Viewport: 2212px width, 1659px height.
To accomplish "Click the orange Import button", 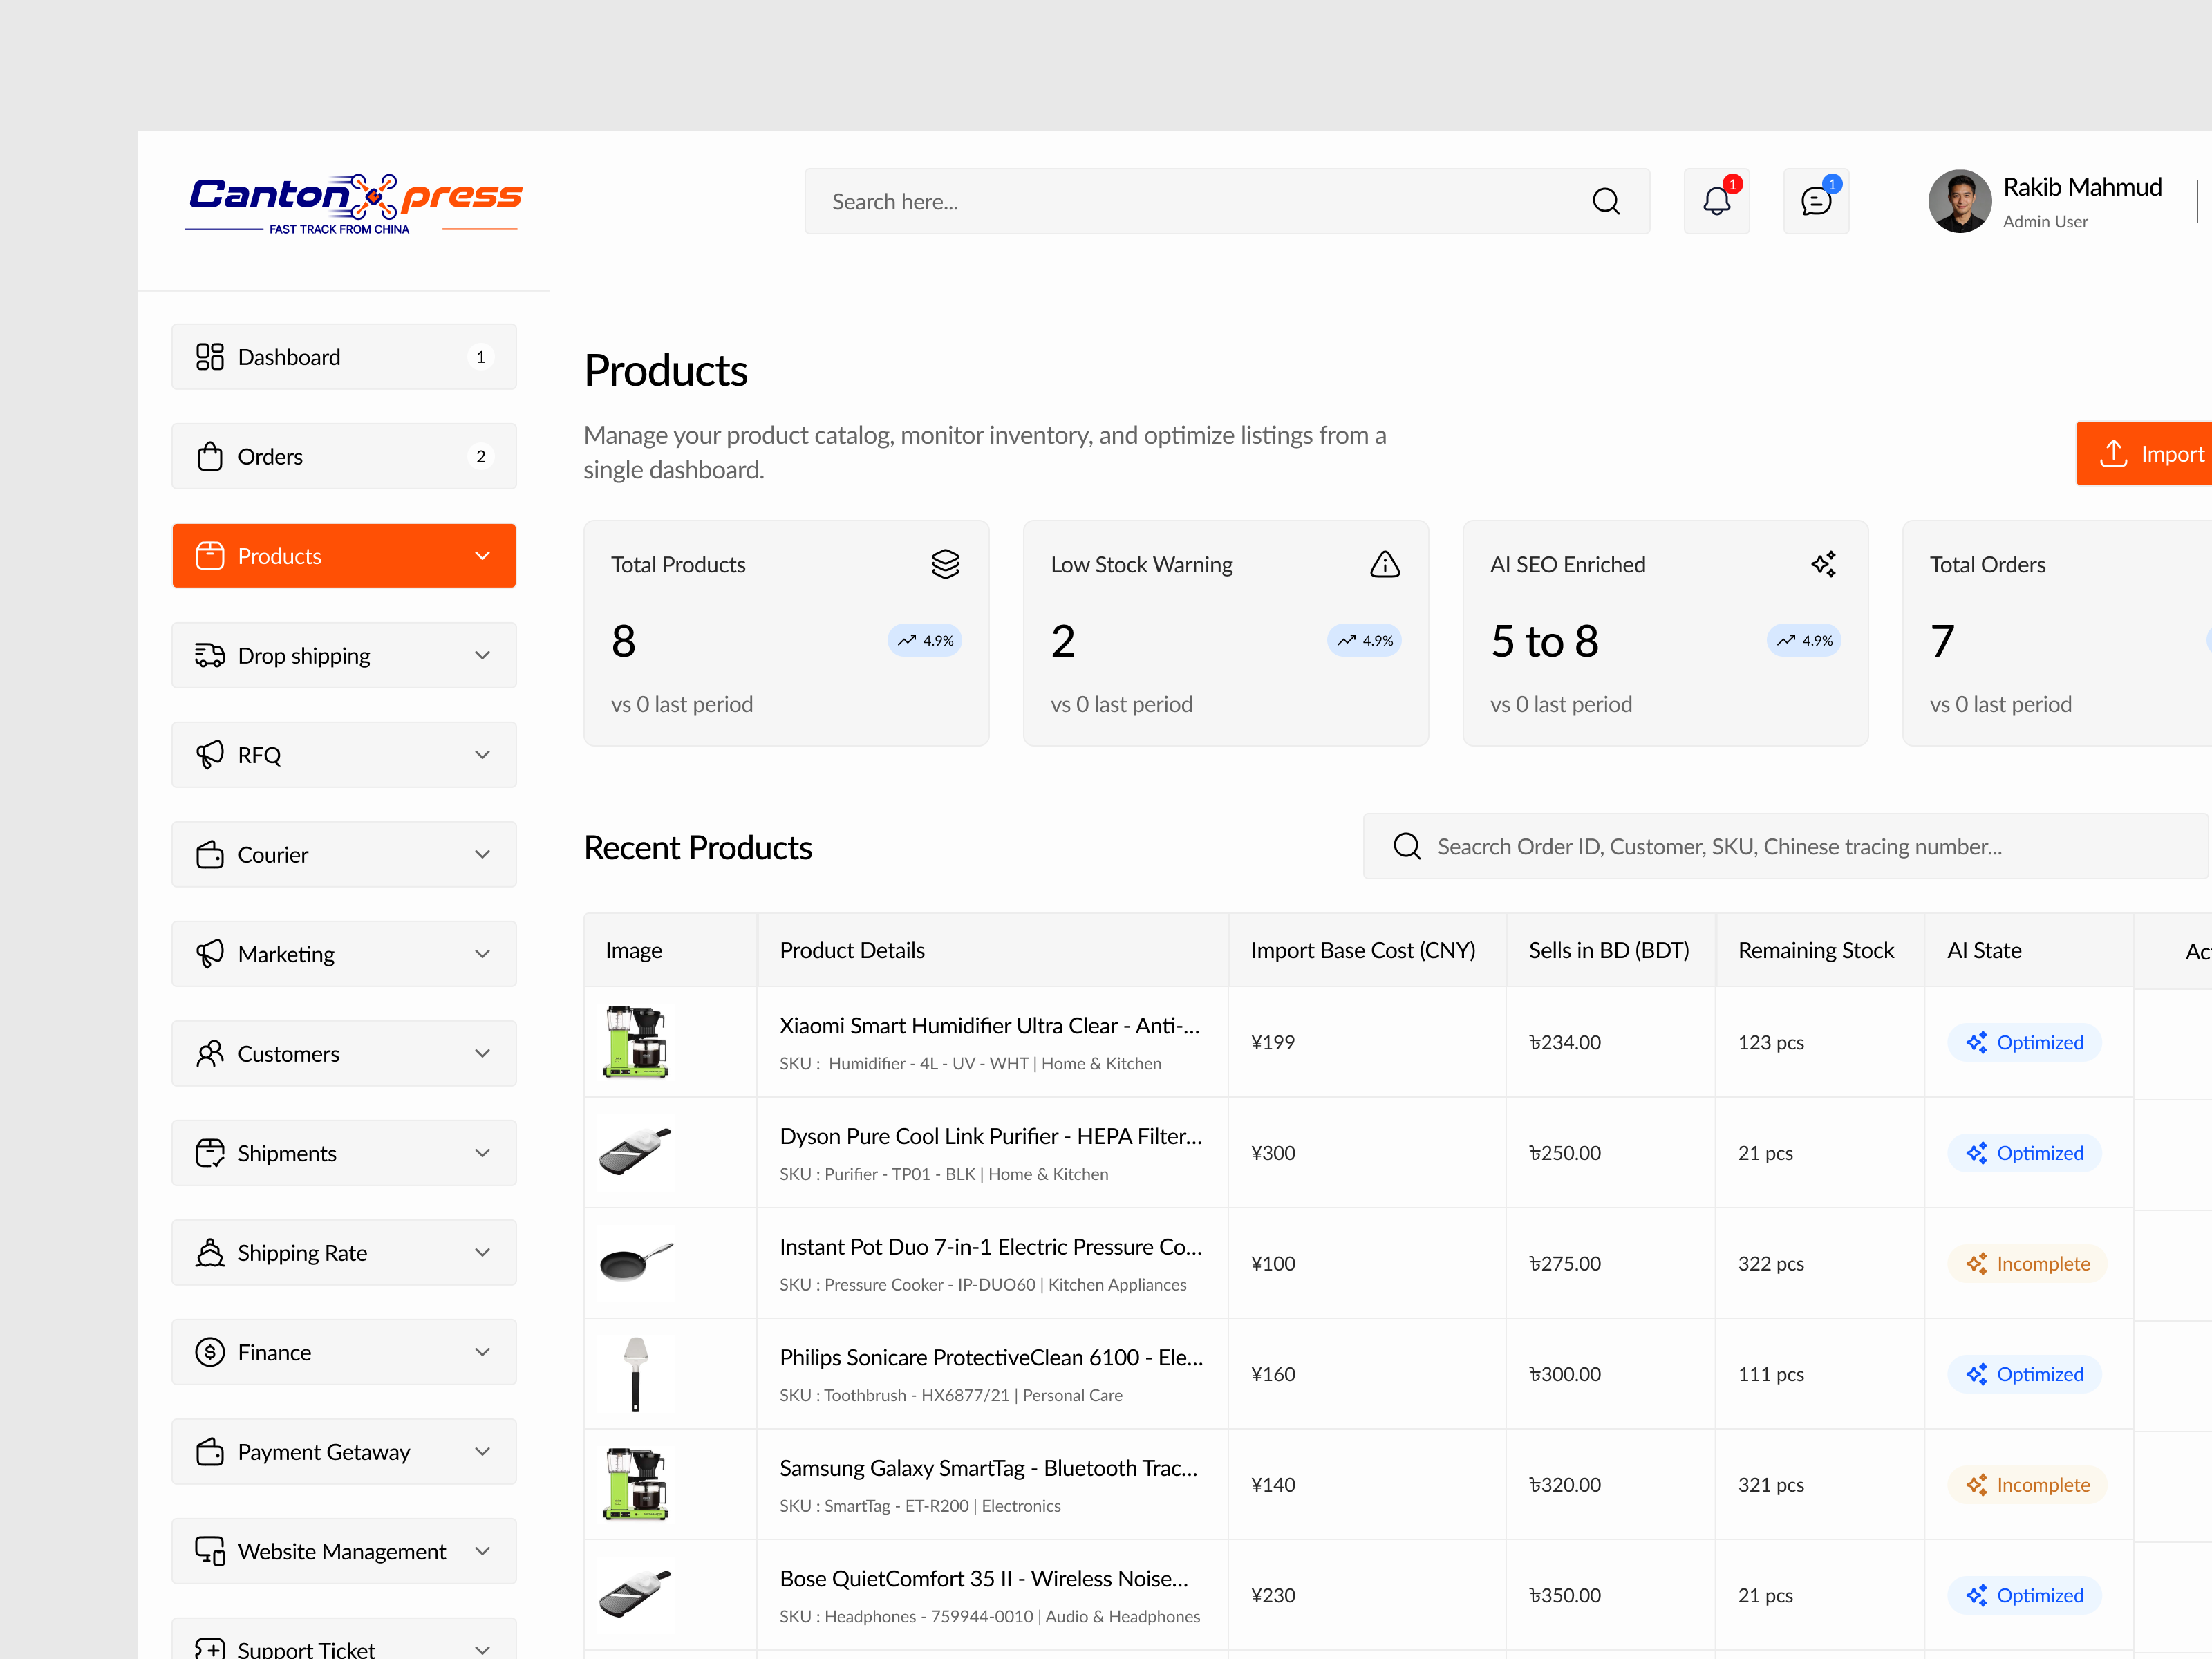I will tap(2145, 454).
